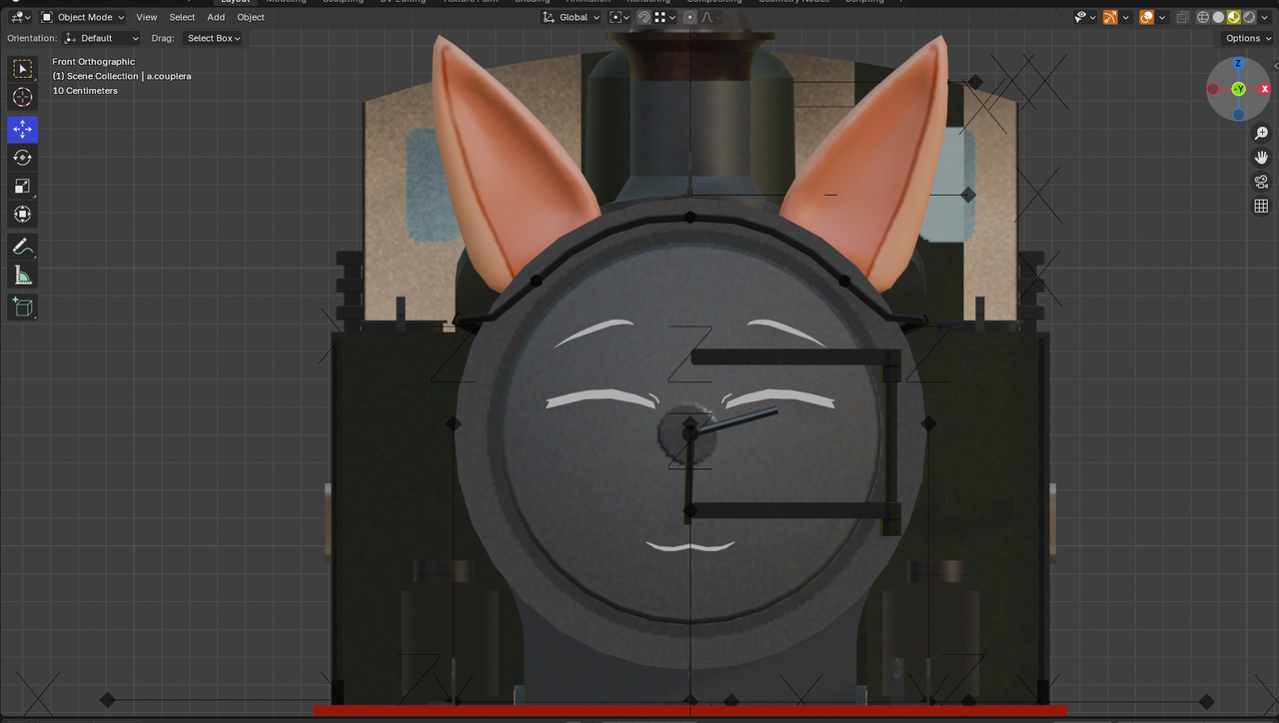Open the proportional falloff dropdown
The image size is (1279, 723).
coord(710,17)
